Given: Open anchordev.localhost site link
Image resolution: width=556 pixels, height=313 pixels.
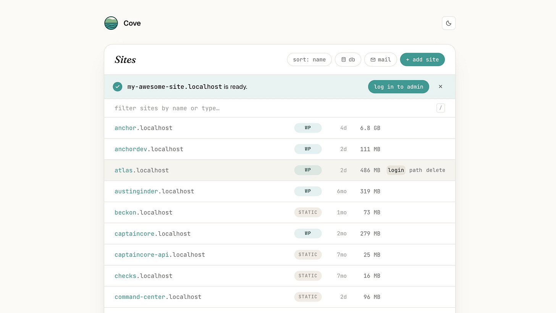Looking at the screenshot, I should (149, 149).
